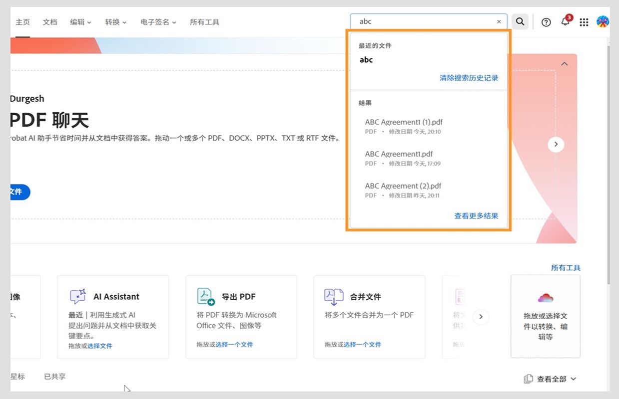Switch to the 文档 menu item
Viewport: 619px width, 399px height.
click(x=49, y=21)
